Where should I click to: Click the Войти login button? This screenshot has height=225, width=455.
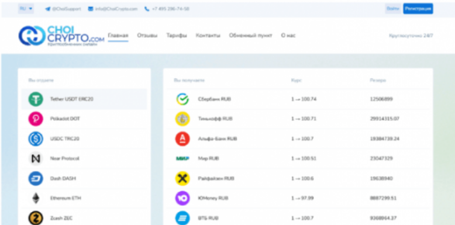pos(393,9)
